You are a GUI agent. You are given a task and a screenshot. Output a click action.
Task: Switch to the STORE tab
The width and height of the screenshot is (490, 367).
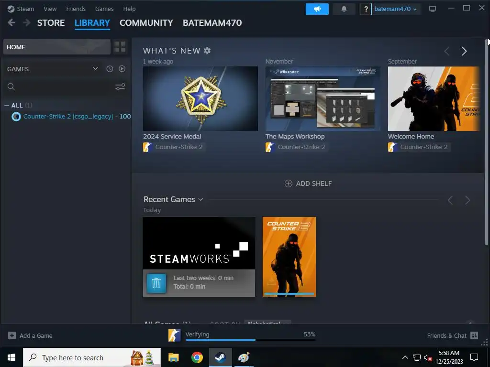pos(51,23)
